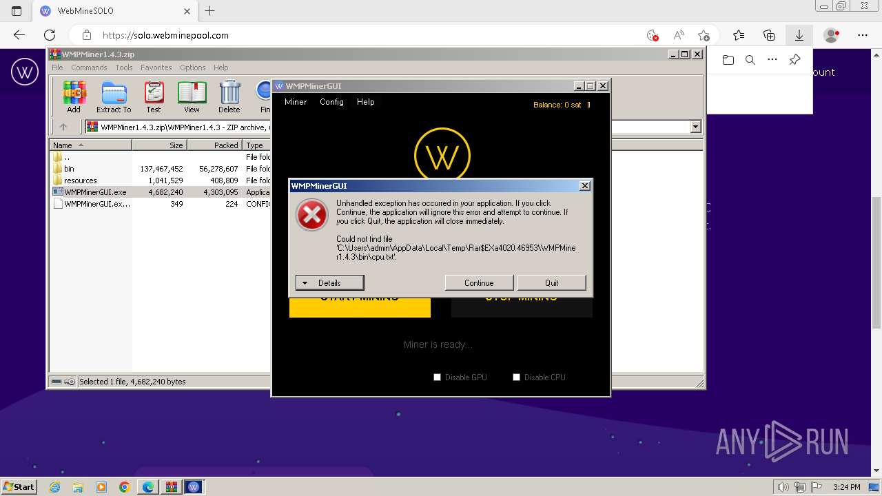882x496 pixels.
Task: Click Test icon in WinRAR toolbar
Action: 154,97
